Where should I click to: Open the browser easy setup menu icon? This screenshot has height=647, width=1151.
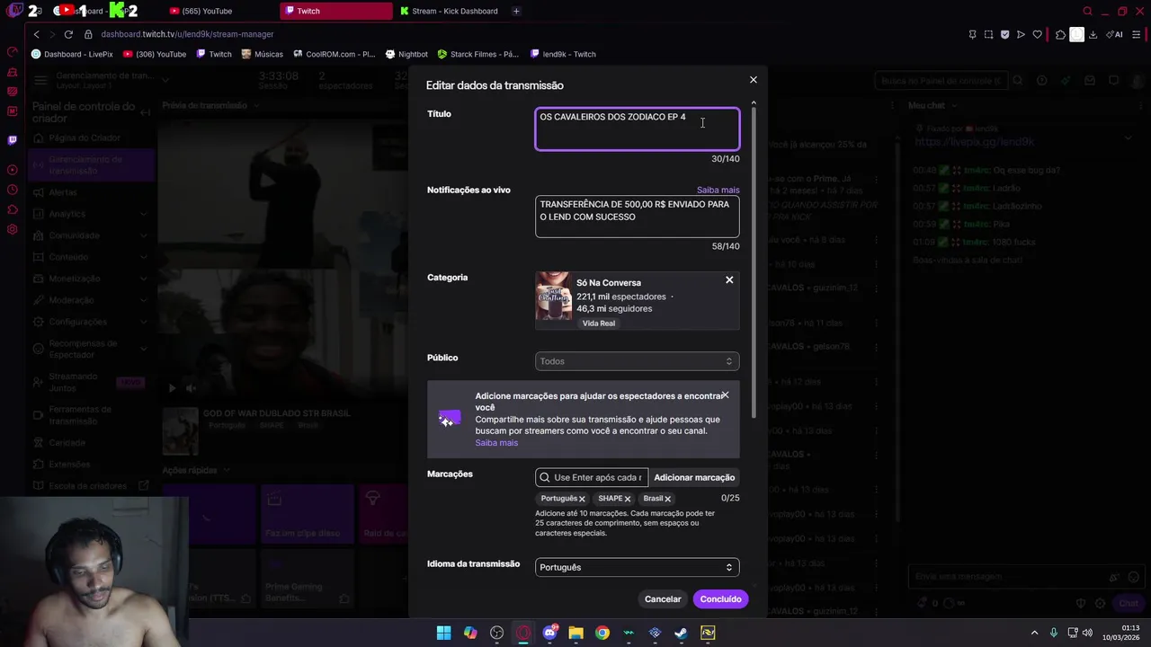(1137, 34)
